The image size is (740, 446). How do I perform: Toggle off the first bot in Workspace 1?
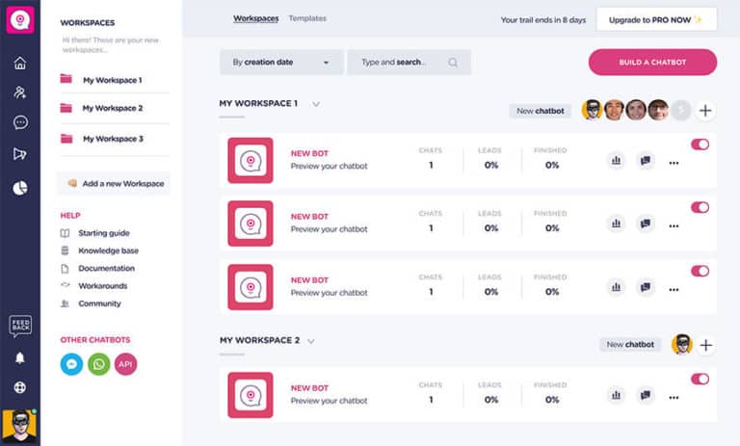pos(700,144)
